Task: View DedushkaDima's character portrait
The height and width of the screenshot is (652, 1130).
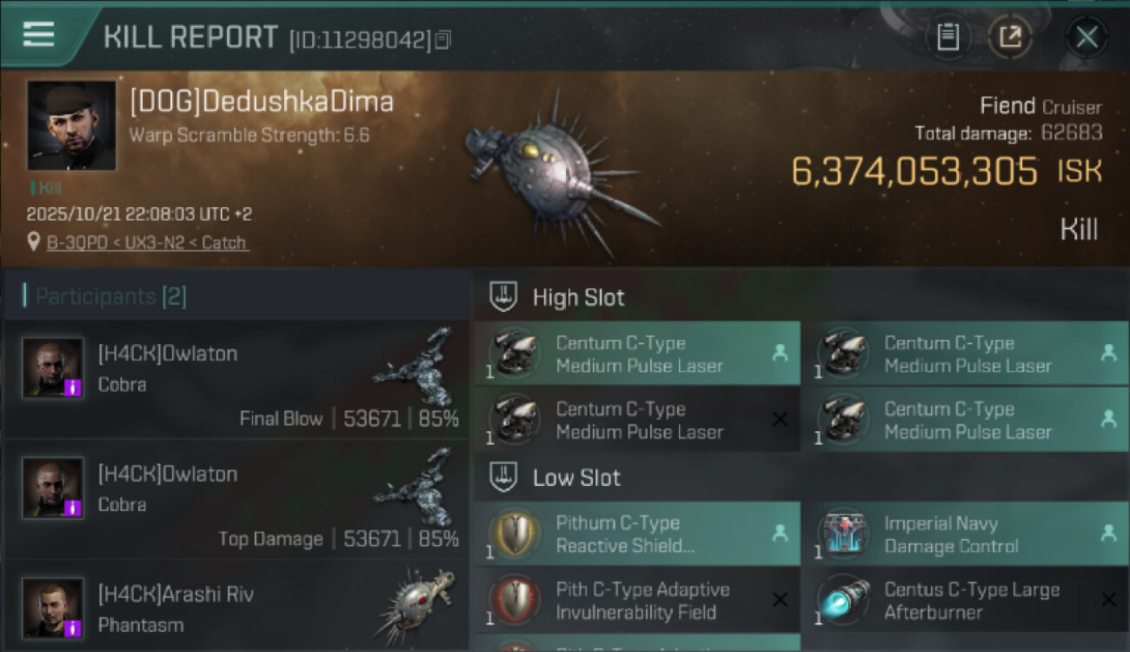Action: coord(71,125)
